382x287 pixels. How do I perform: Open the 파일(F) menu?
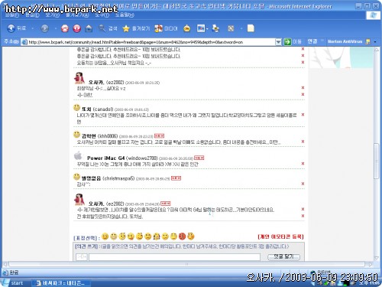12,15
